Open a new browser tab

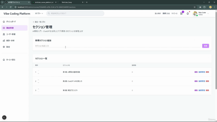click(87, 2)
